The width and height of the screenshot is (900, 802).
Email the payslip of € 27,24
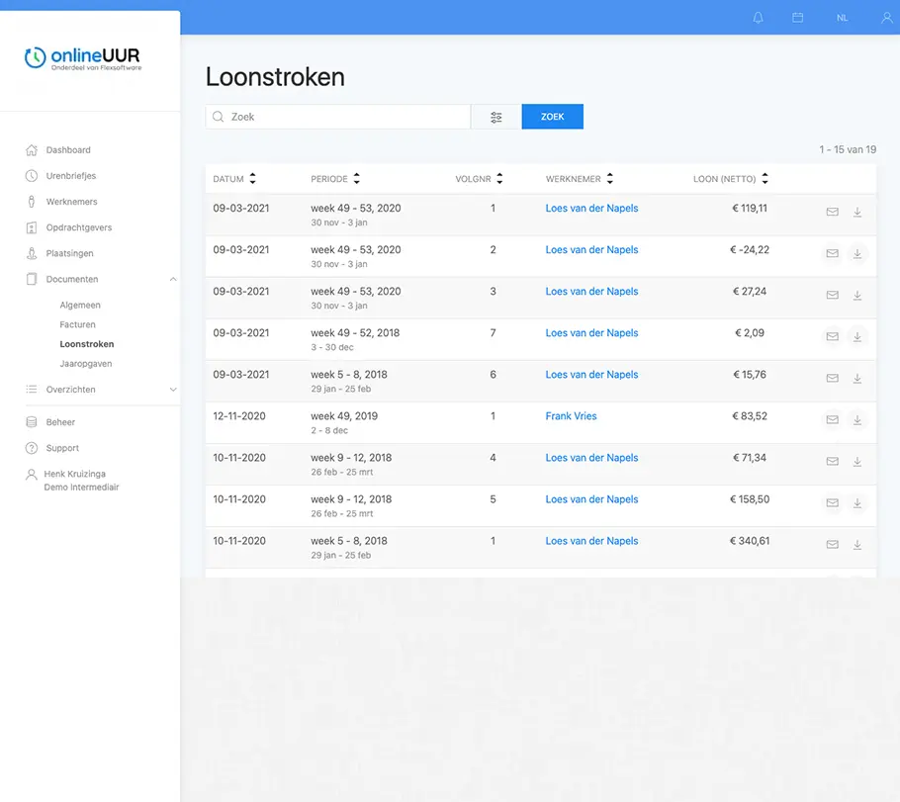(x=832, y=295)
